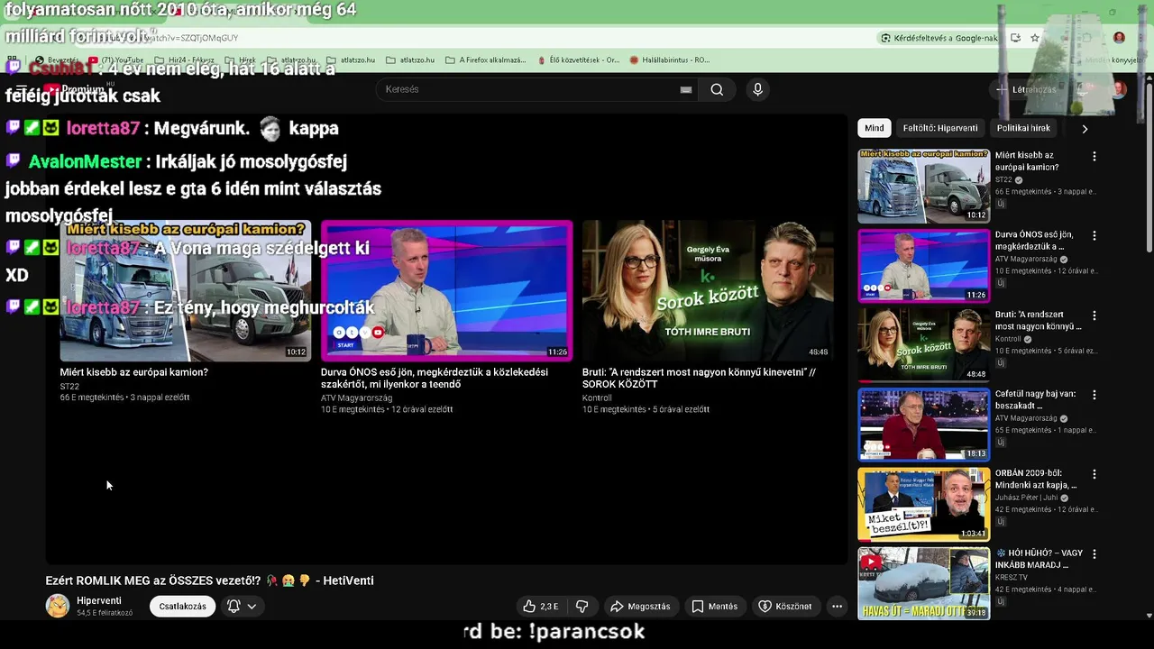Open the 'Hírek' bookmark folder

point(240,60)
